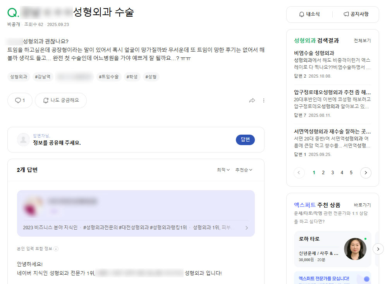The image size is (385, 284).
Task: Toggle the 나도 궁금해요 button
Action: pyautogui.click(x=61, y=100)
